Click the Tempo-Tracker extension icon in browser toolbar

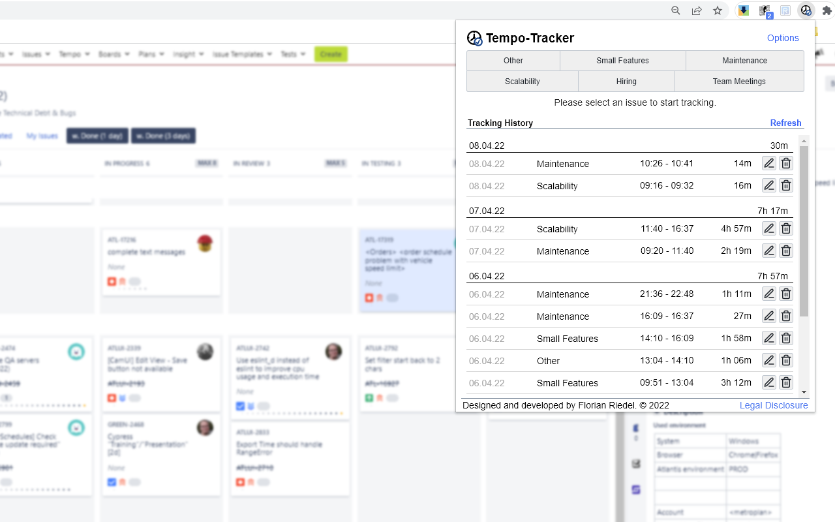pyautogui.click(x=806, y=10)
